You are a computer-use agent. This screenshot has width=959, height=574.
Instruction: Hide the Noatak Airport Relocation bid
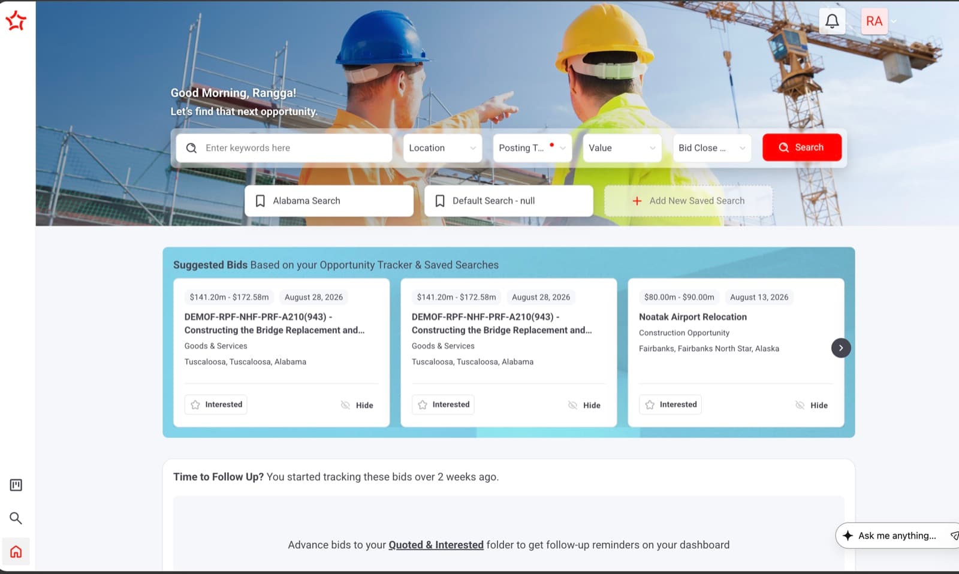coord(811,405)
